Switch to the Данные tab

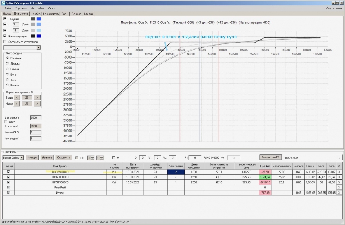tap(76, 14)
